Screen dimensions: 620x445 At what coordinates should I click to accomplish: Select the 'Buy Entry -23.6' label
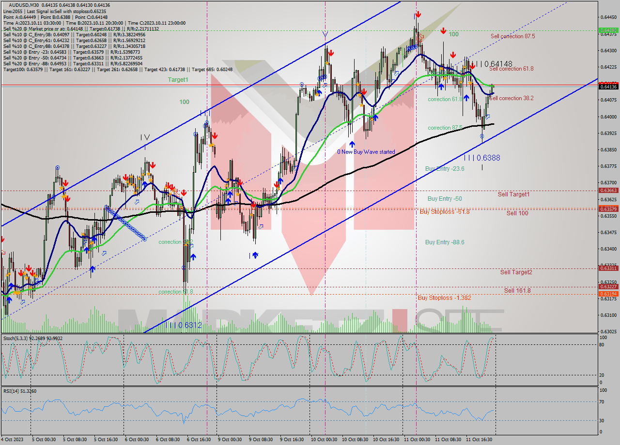coord(445,168)
